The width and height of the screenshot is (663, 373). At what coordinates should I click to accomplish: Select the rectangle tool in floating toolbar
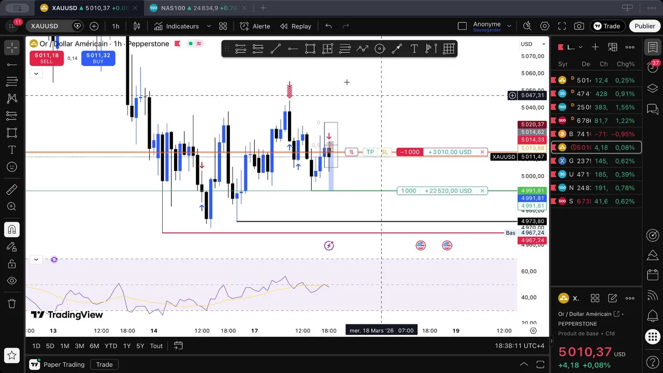click(x=310, y=49)
